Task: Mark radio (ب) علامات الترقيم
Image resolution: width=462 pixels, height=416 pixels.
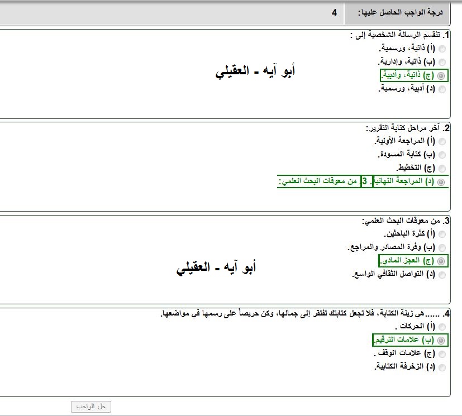Action: pyautogui.click(x=441, y=340)
